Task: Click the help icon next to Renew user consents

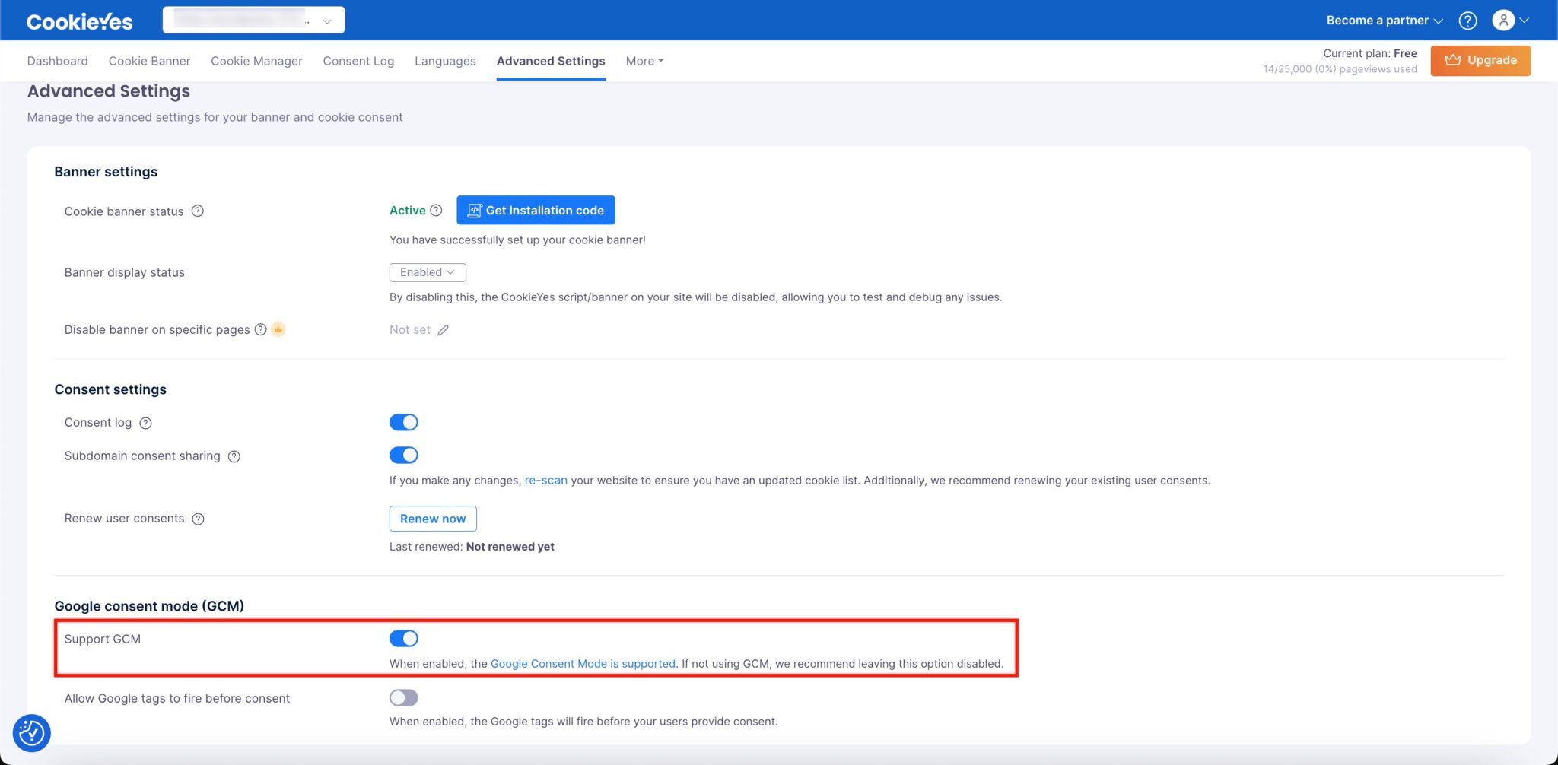Action: (198, 519)
